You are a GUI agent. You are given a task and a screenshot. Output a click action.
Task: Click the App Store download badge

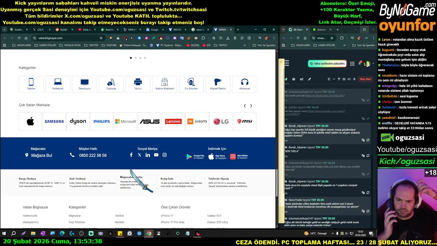click(217, 157)
